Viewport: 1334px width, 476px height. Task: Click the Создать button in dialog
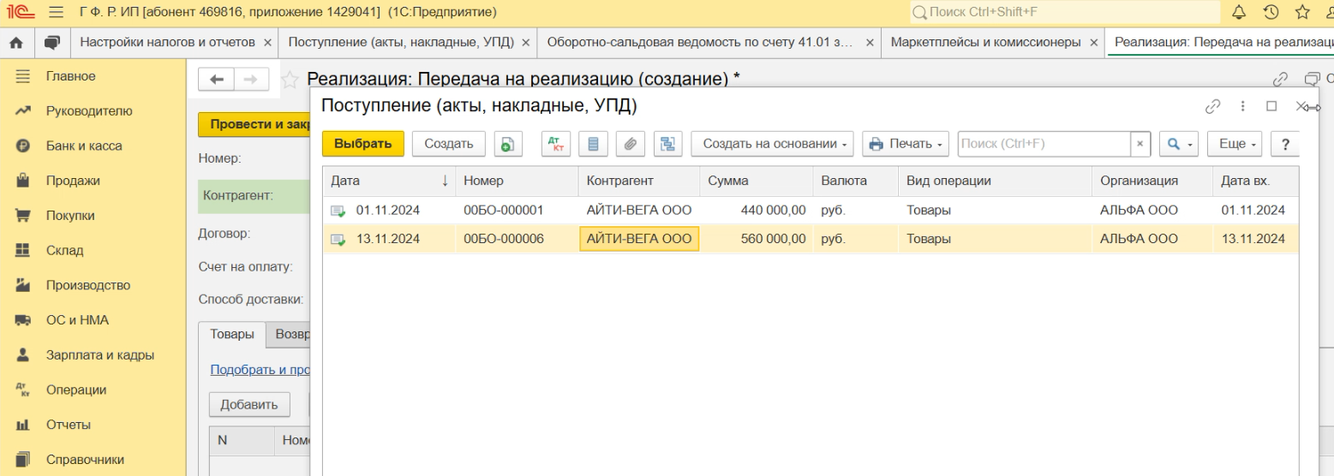[448, 144]
